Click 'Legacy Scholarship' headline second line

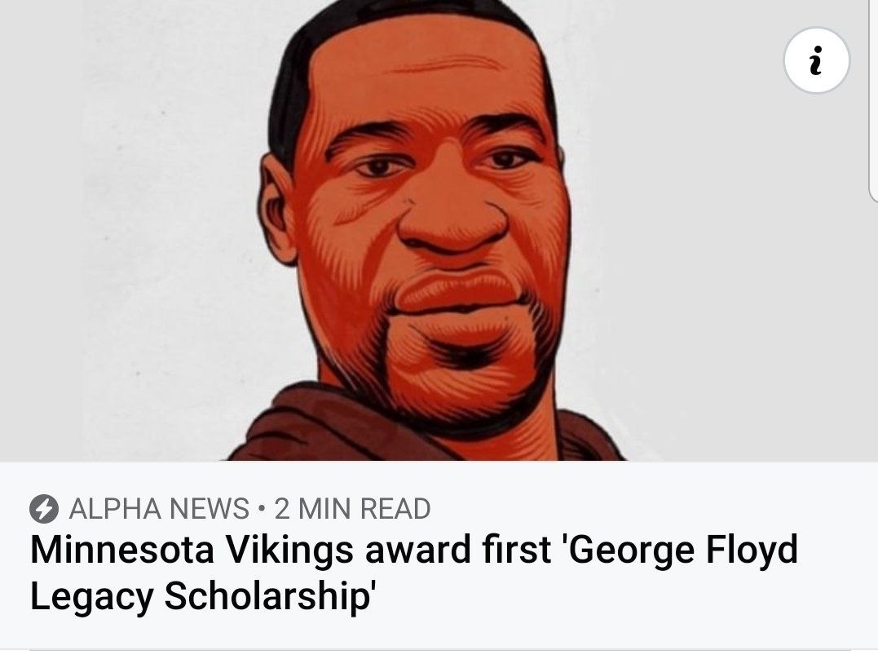coord(201,596)
